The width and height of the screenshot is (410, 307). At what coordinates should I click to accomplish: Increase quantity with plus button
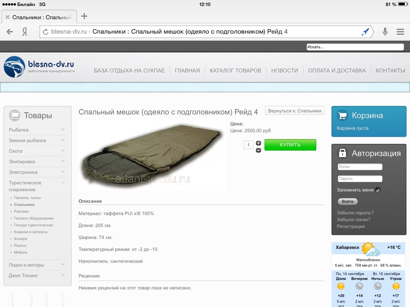pyautogui.click(x=258, y=143)
